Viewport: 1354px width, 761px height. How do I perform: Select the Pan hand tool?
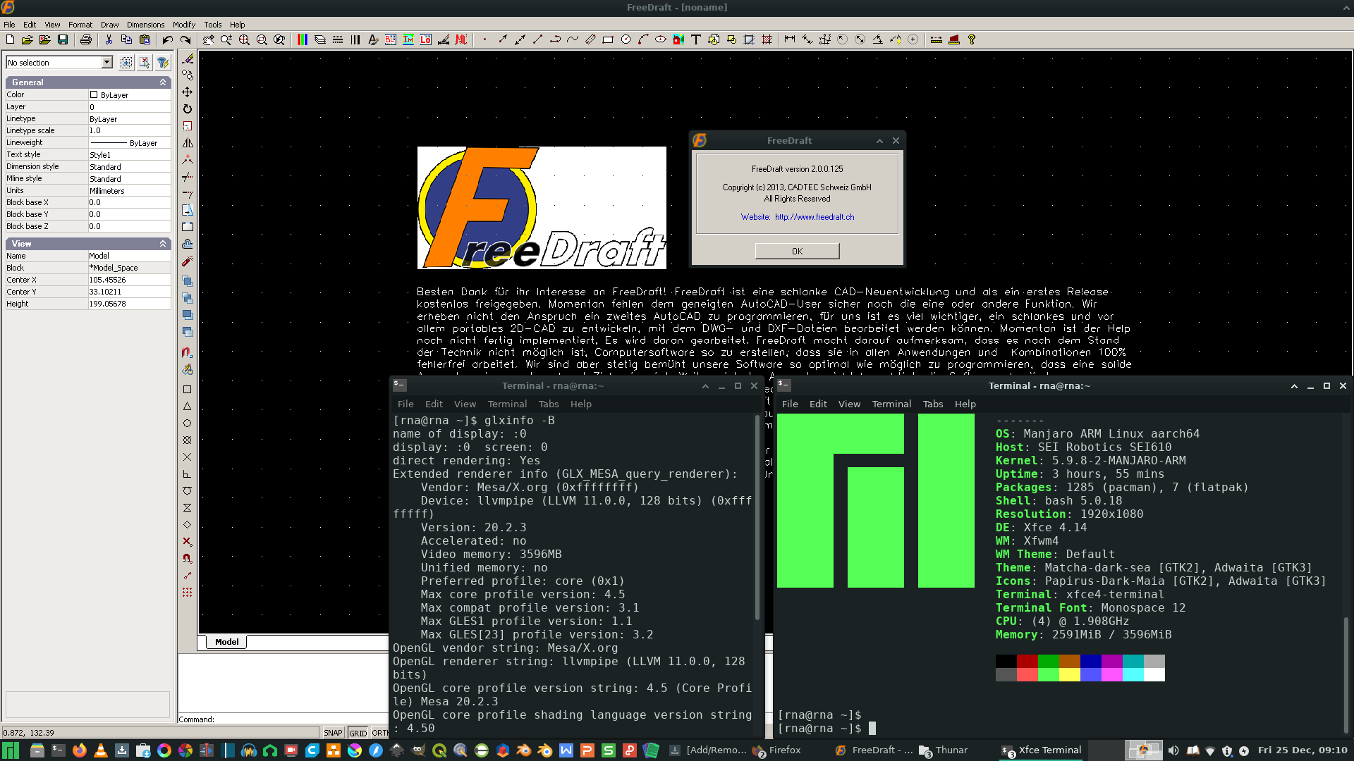[208, 39]
